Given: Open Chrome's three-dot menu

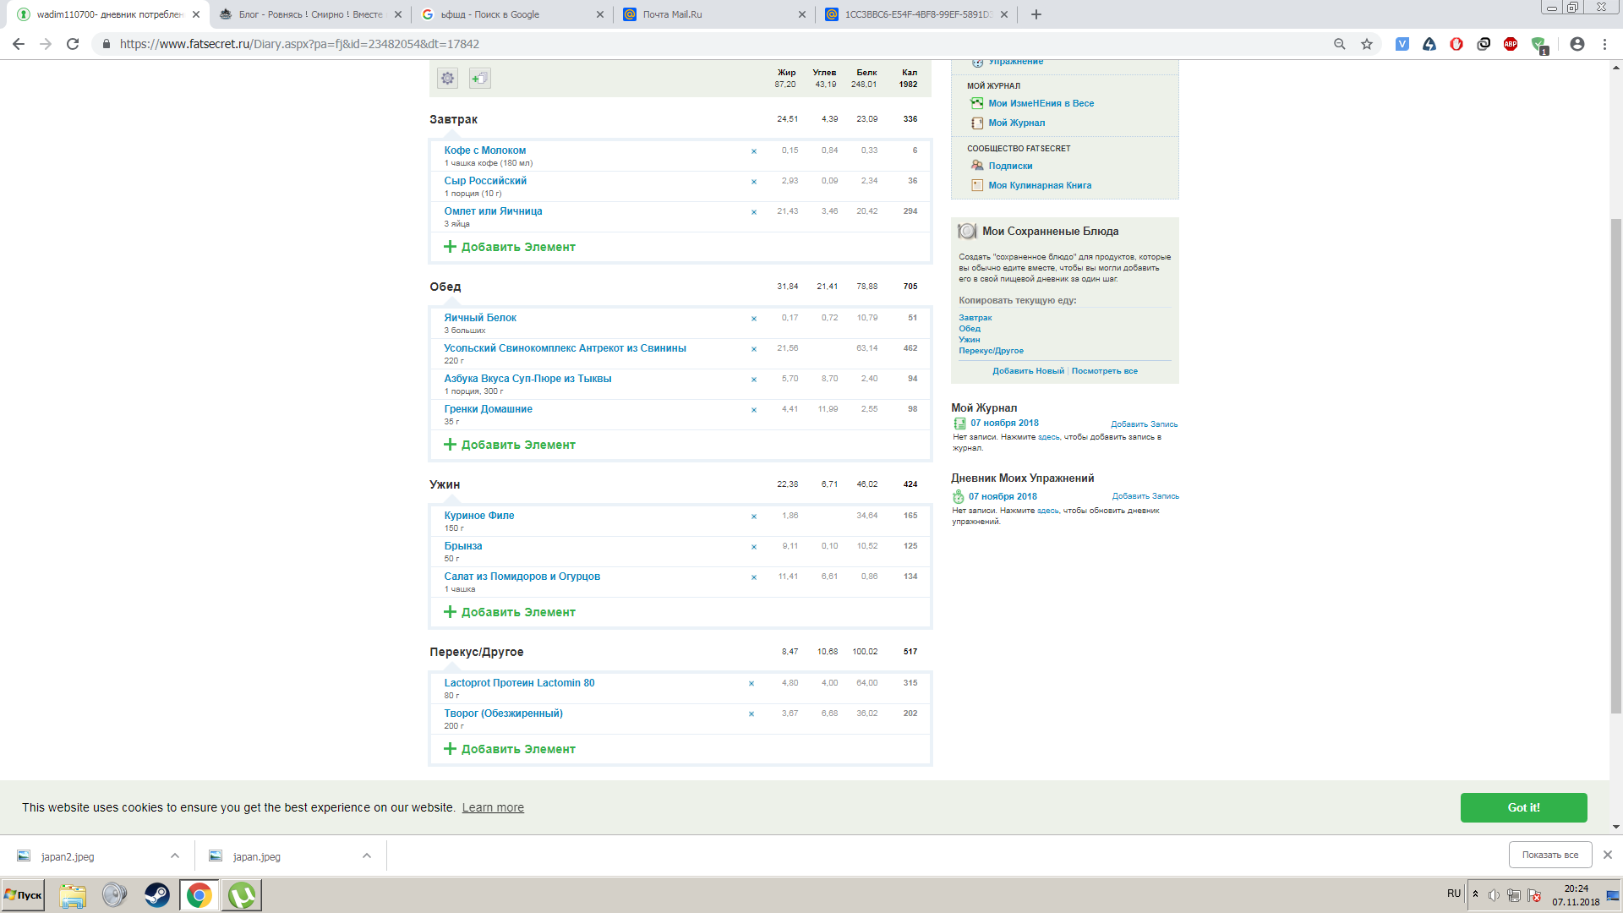Looking at the screenshot, I should point(1604,44).
